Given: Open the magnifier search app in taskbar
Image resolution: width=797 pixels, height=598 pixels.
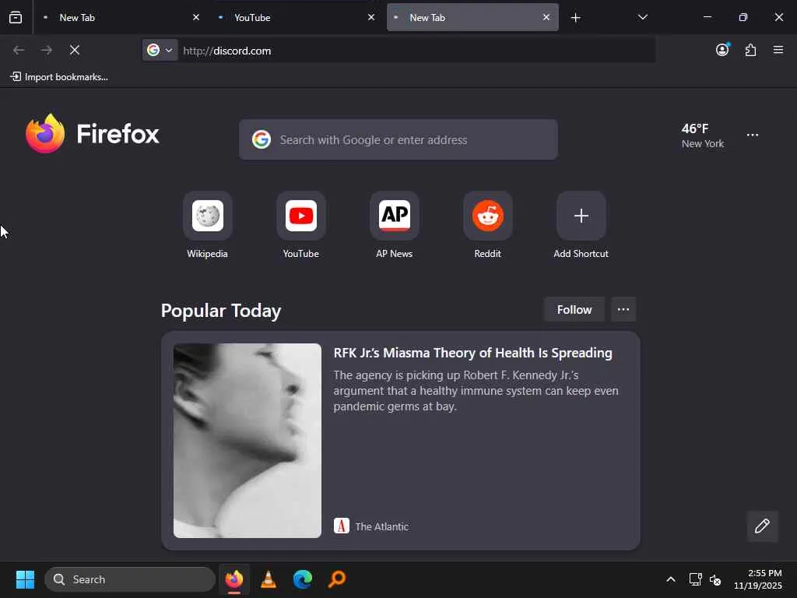Looking at the screenshot, I should pyautogui.click(x=337, y=579).
